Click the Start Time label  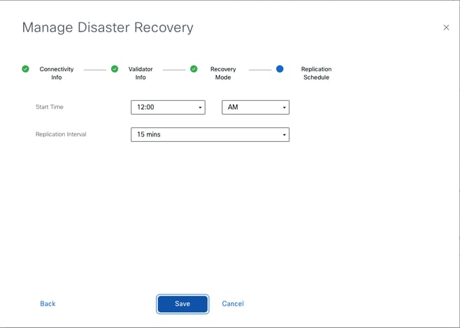[50, 107]
